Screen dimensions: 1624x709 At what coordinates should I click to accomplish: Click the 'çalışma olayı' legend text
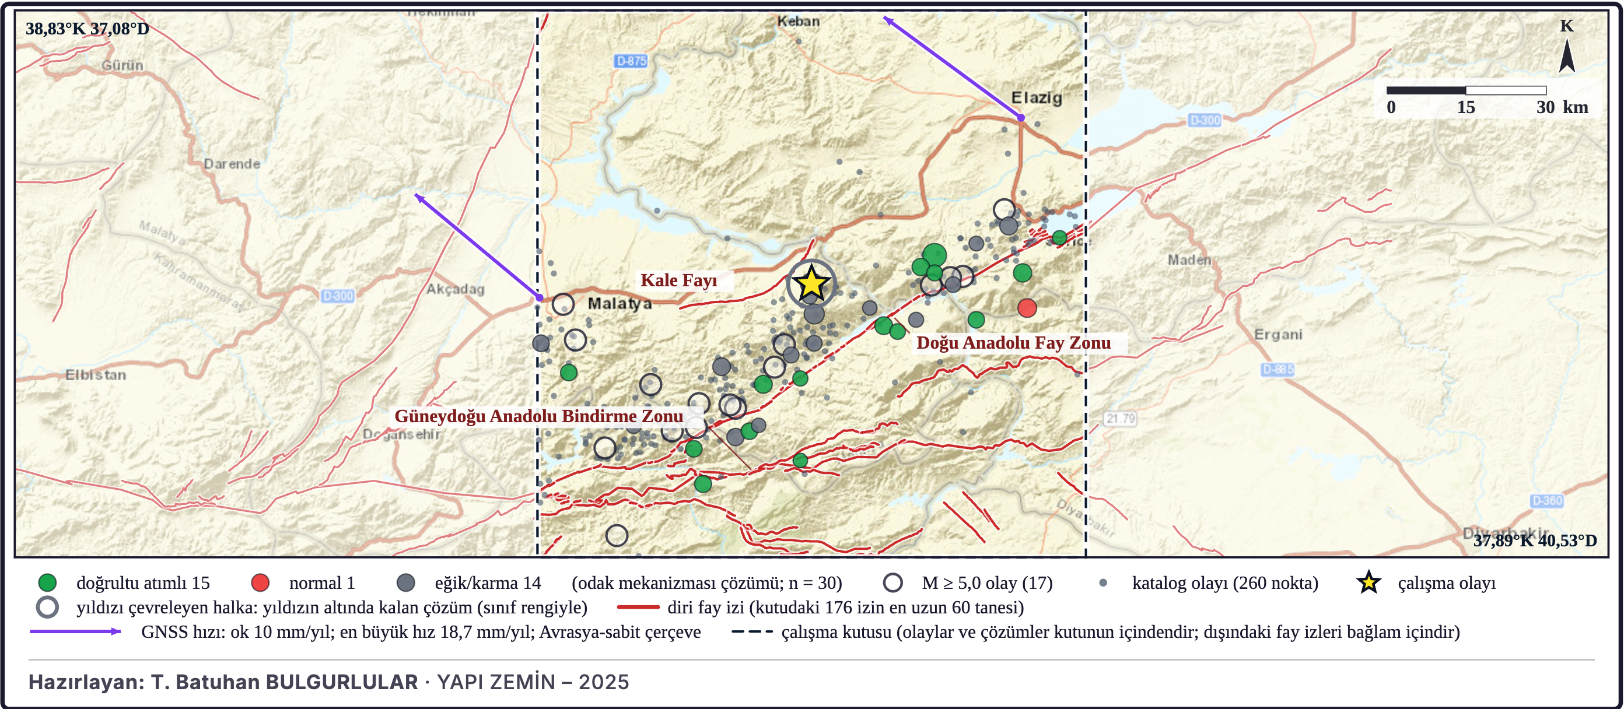[1446, 583]
